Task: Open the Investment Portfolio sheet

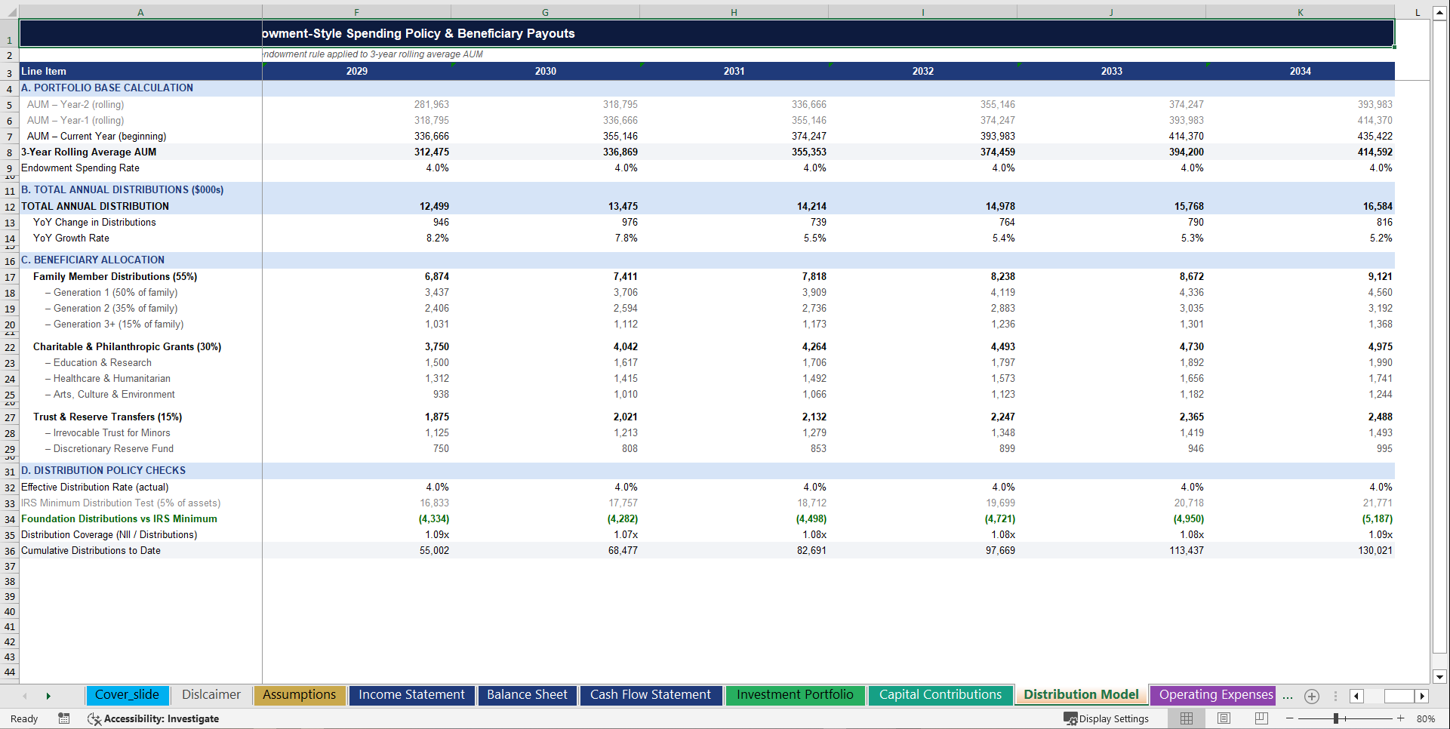Action: [795, 695]
